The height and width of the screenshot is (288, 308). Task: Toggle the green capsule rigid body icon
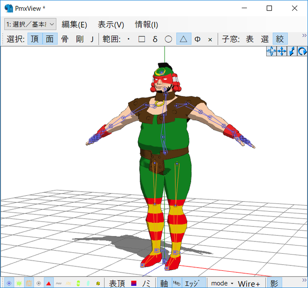pyautogui.click(x=78, y=283)
